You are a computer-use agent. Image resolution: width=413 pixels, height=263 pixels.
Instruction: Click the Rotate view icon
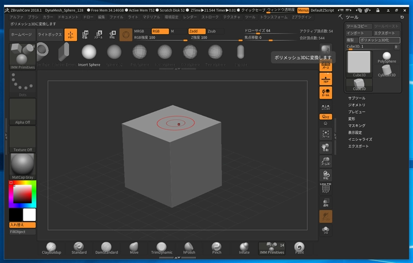[326, 175]
